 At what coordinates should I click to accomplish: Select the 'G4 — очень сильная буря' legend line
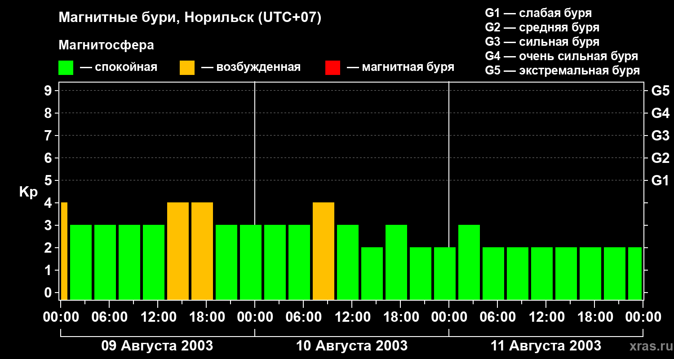[x=561, y=56]
